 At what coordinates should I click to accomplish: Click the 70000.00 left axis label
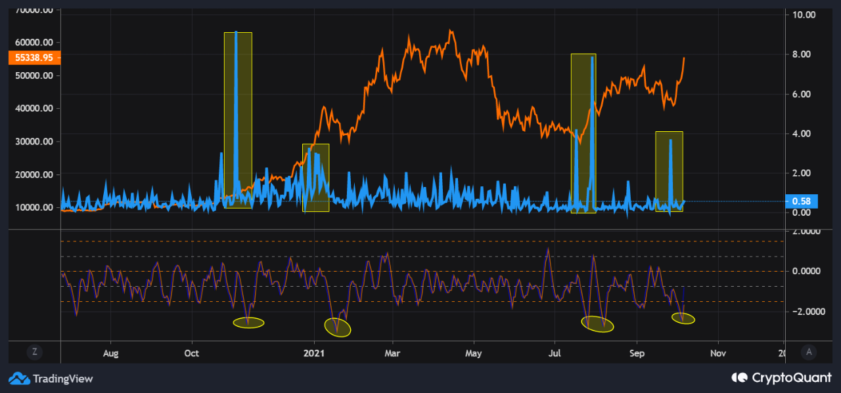[34, 11]
